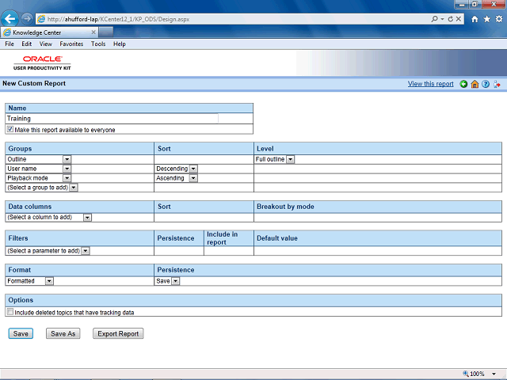Open the blue Help question mark icon
The width and height of the screenshot is (507, 380).
click(x=486, y=84)
